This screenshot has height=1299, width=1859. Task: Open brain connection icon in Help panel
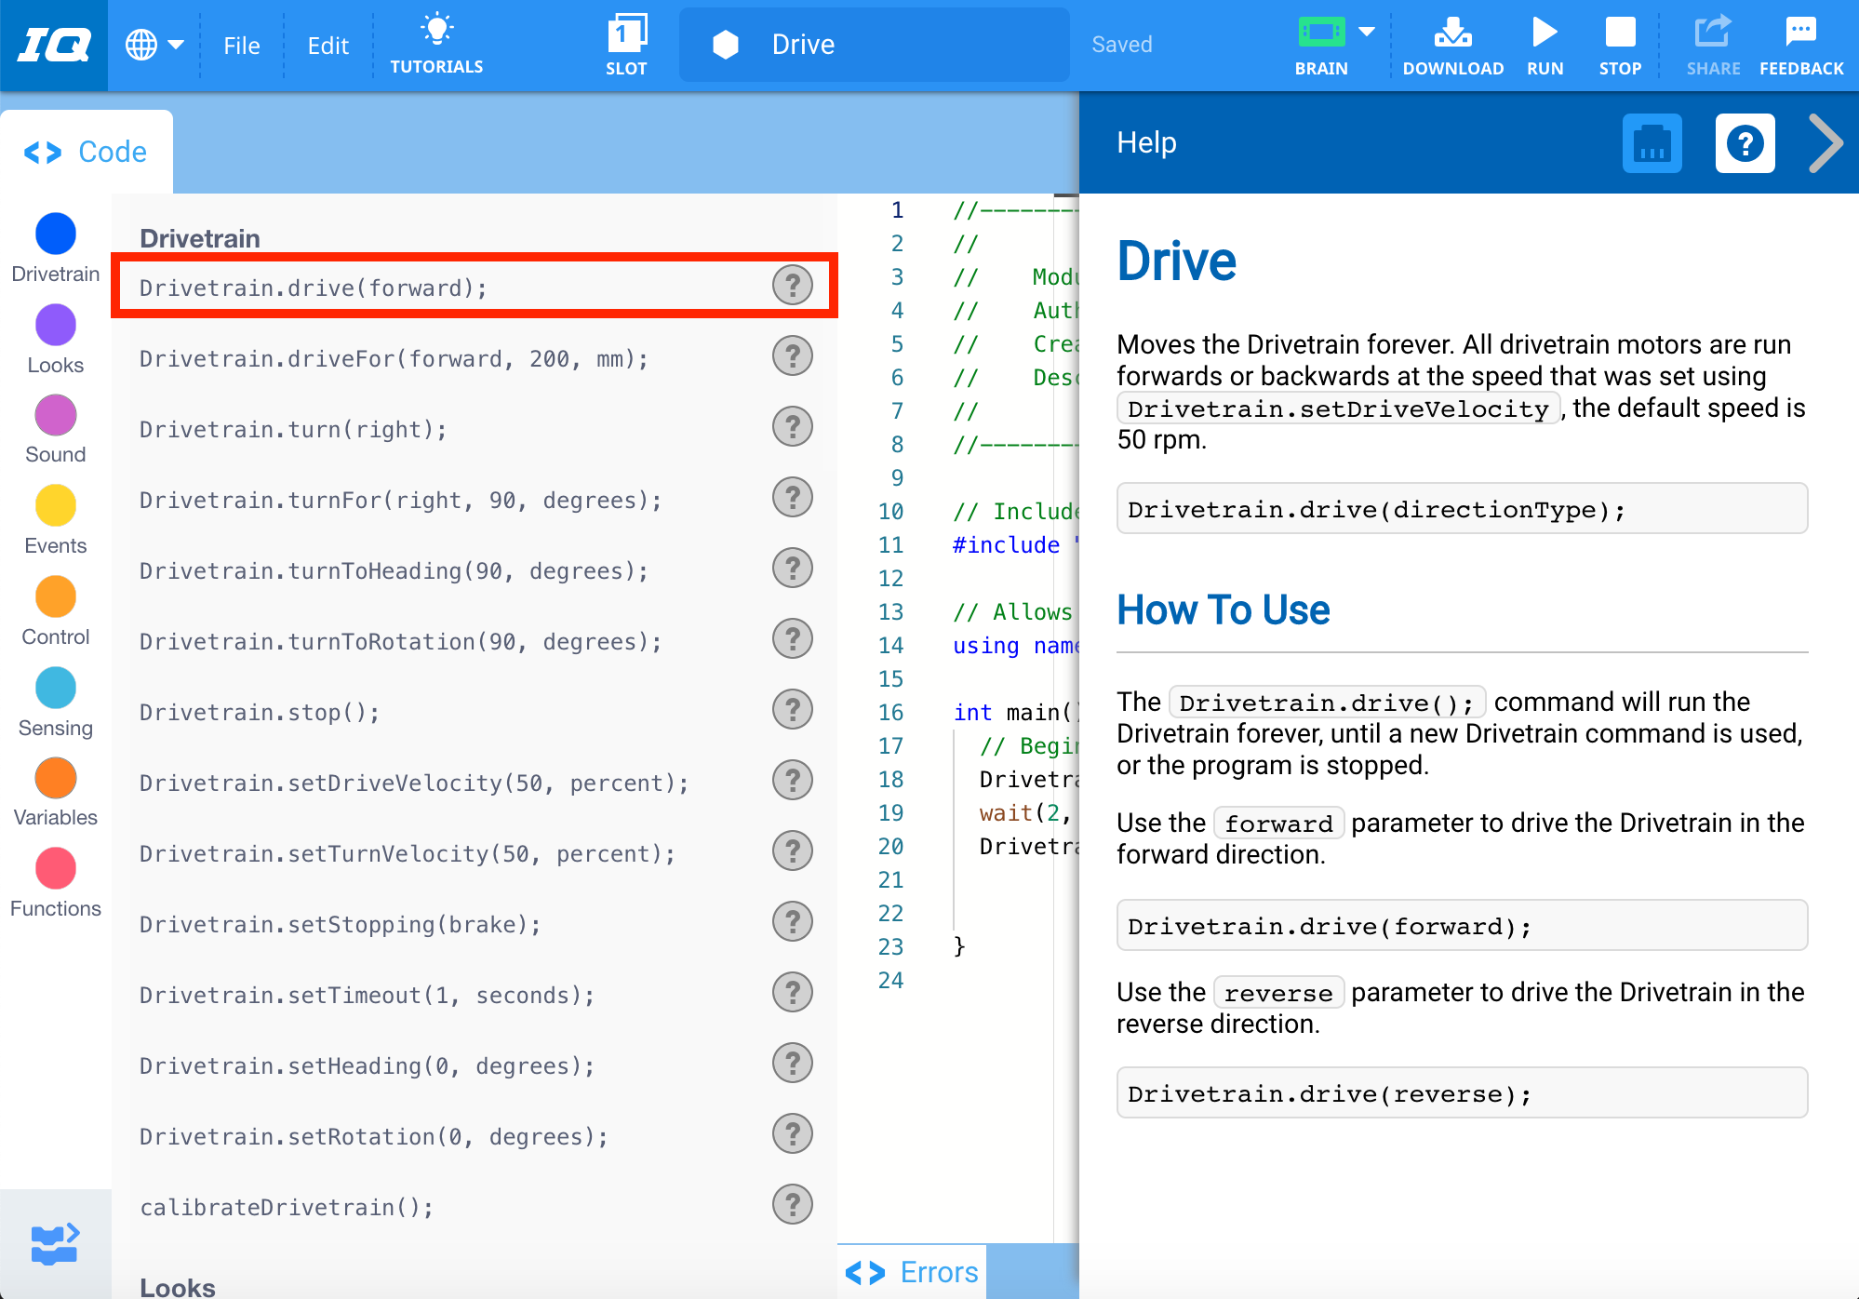(1652, 143)
